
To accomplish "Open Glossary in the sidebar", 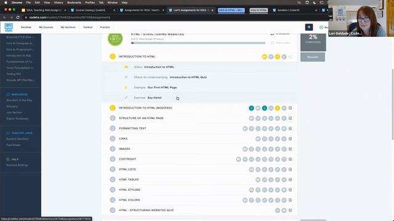I will click(x=12, y=106).
